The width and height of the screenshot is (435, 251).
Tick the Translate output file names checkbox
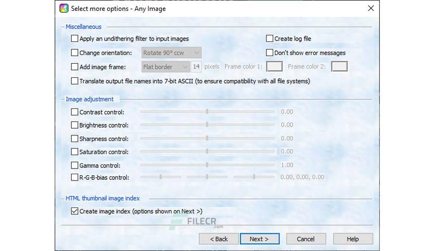74,81
